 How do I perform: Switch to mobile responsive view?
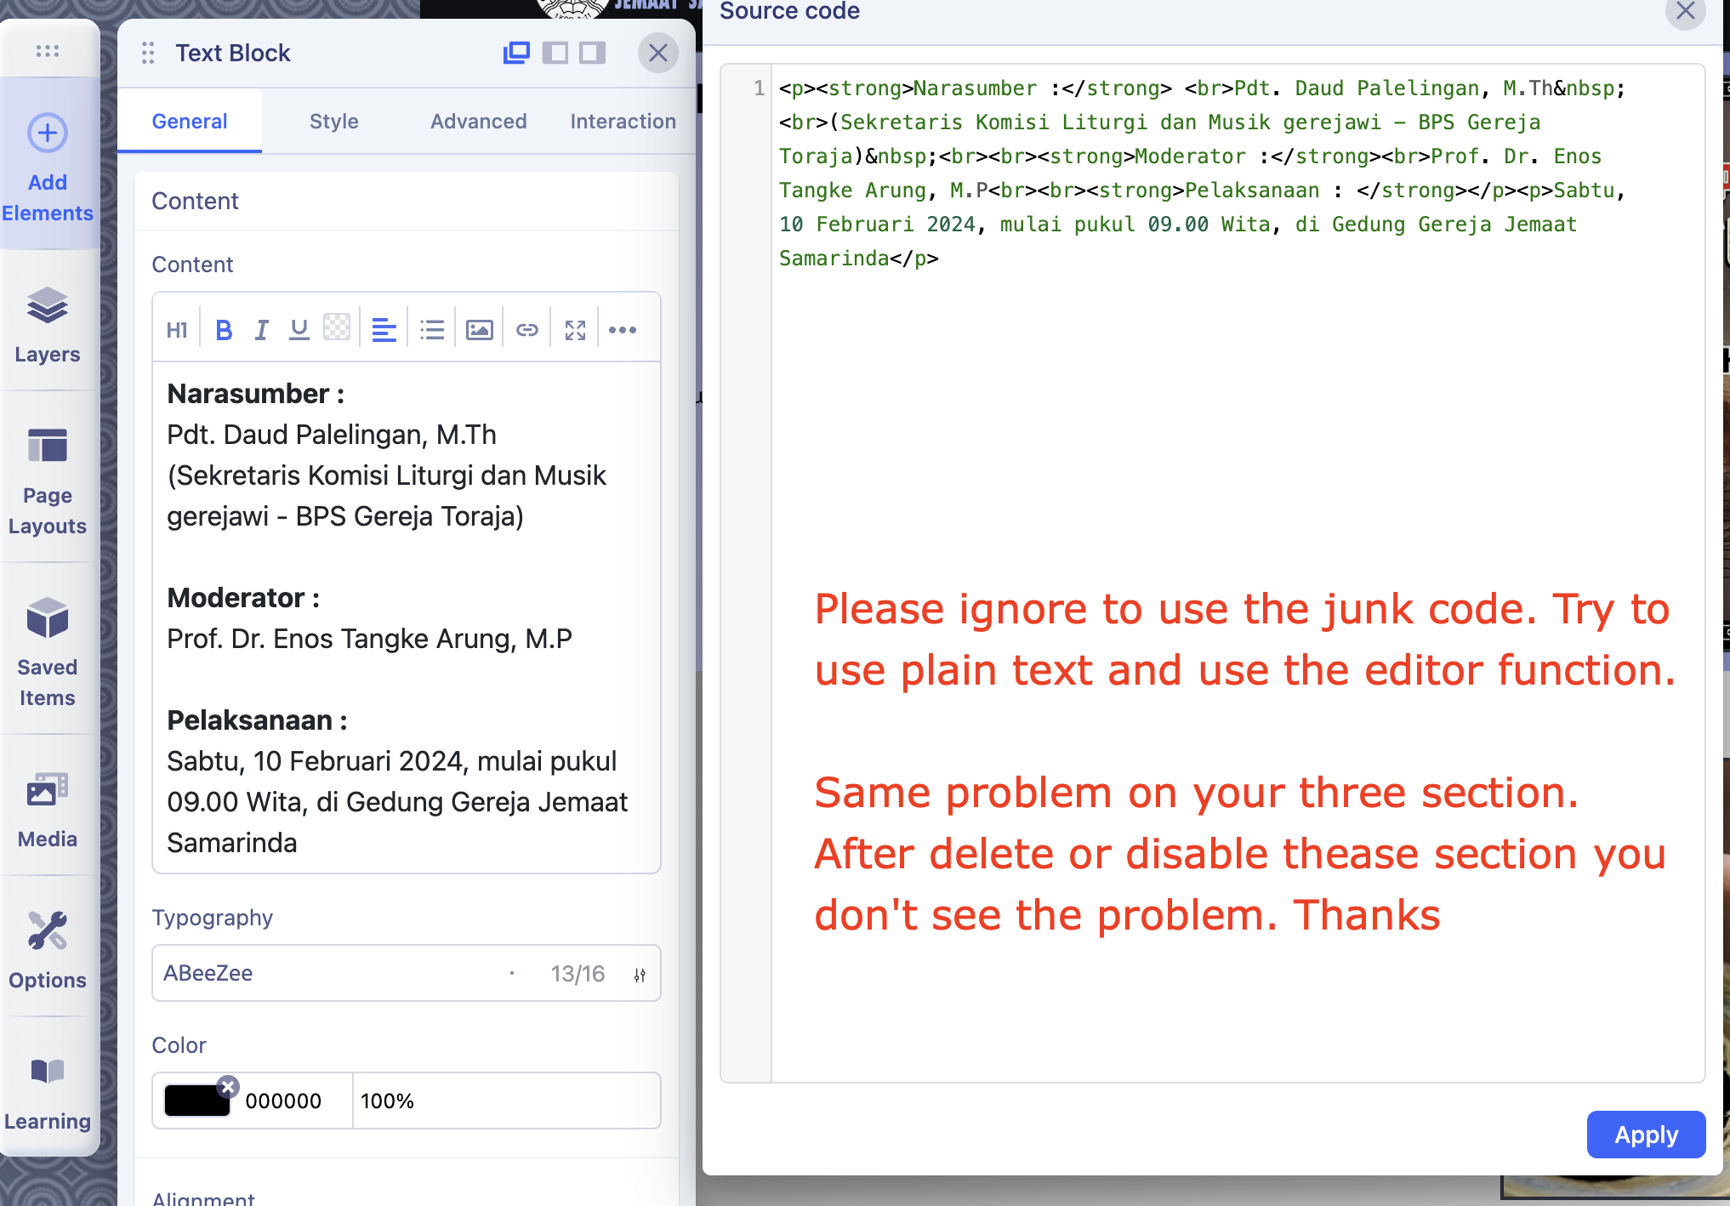(592, 53)
